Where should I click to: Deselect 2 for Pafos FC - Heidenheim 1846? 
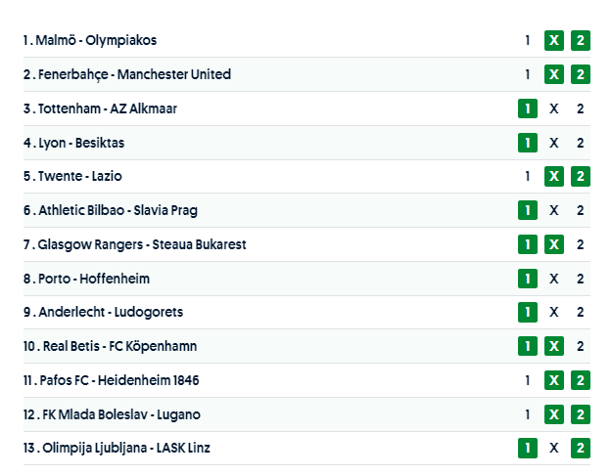coord(580,380)
